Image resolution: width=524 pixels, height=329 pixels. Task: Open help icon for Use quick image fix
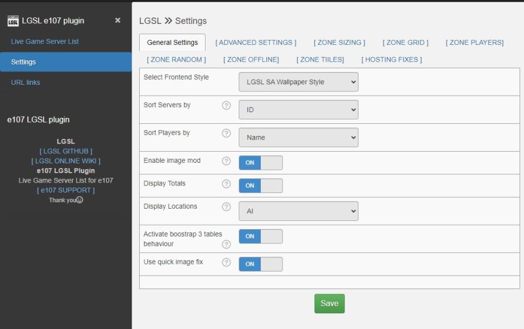click(x=226, y=262)
